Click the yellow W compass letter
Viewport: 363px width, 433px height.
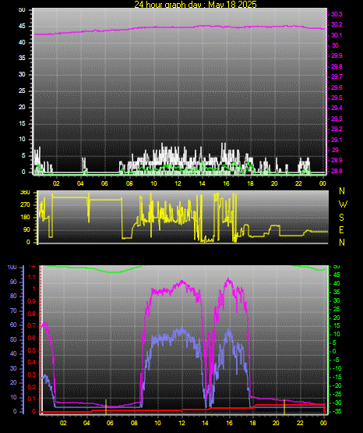click(343, 204)
